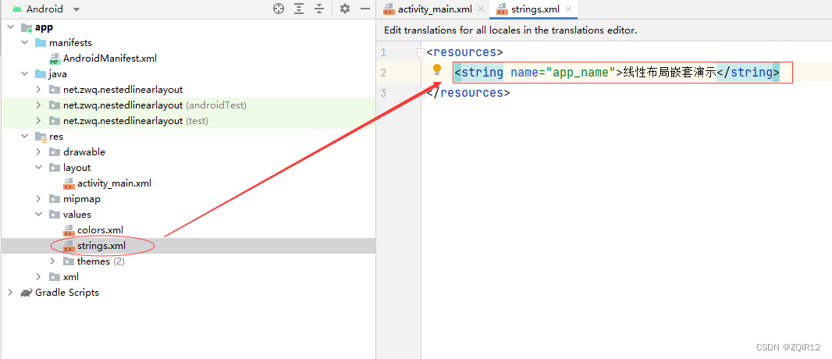Select colors.xml in the values folder

click(x=100, y=230)
